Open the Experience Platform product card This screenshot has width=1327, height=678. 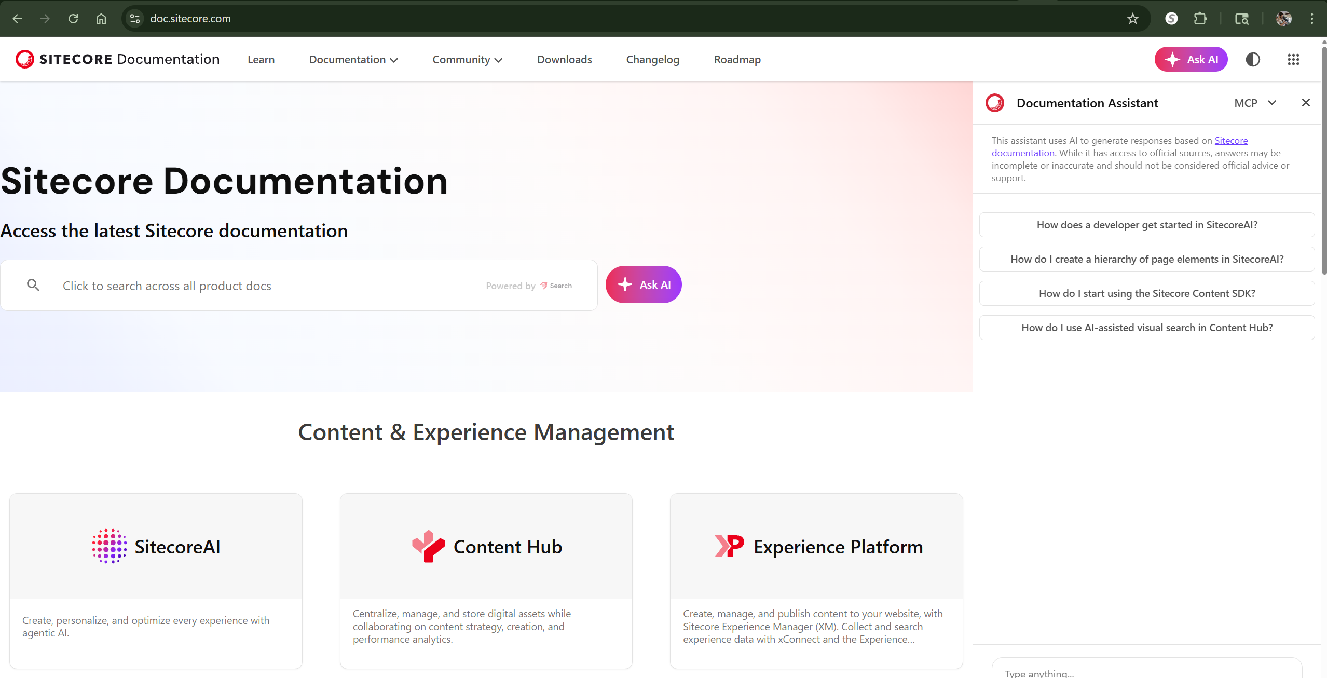(816, 581)
